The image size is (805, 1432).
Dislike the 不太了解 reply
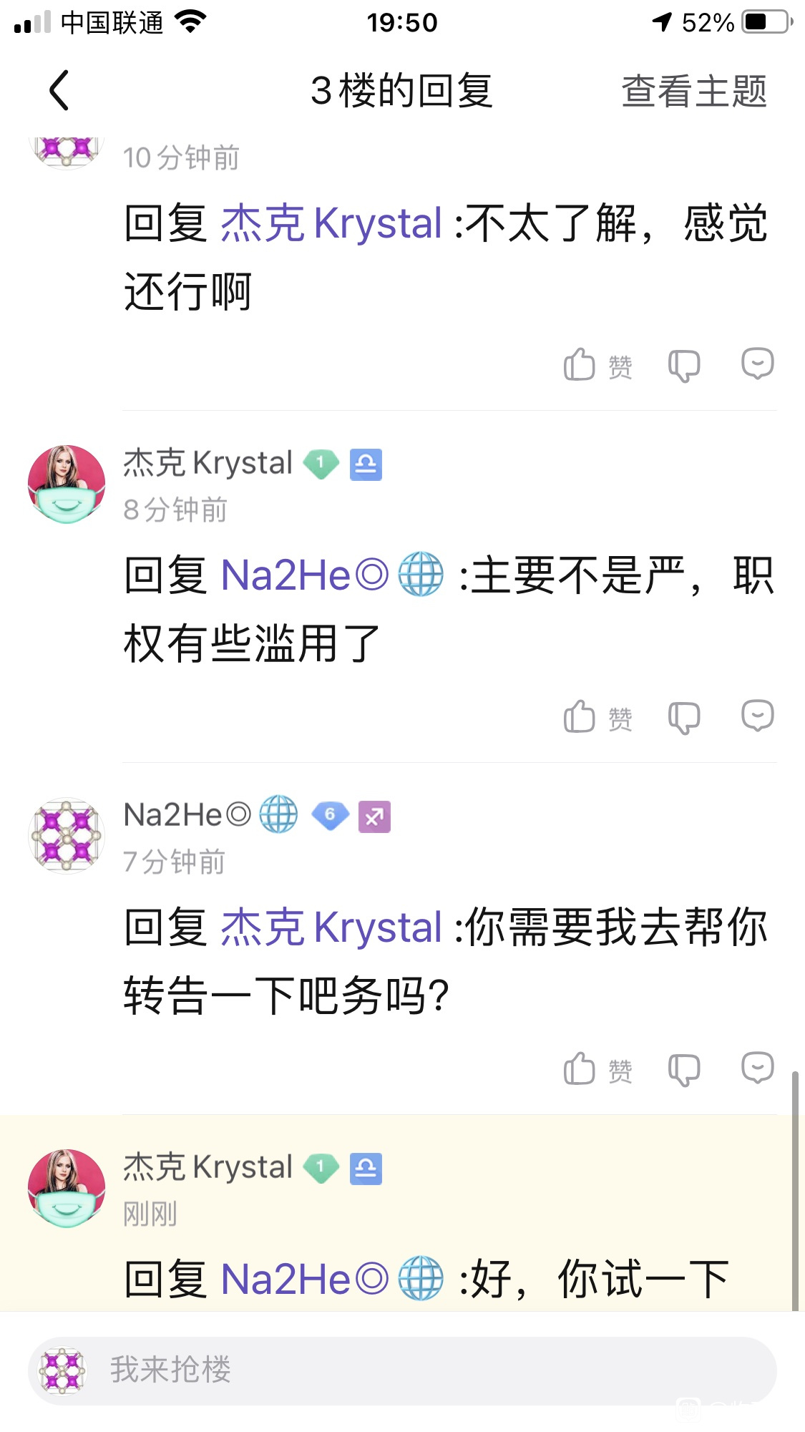(684, 366)
